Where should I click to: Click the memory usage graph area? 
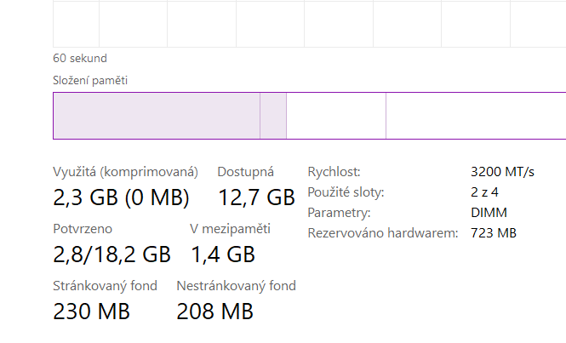(x=306, y=24)
